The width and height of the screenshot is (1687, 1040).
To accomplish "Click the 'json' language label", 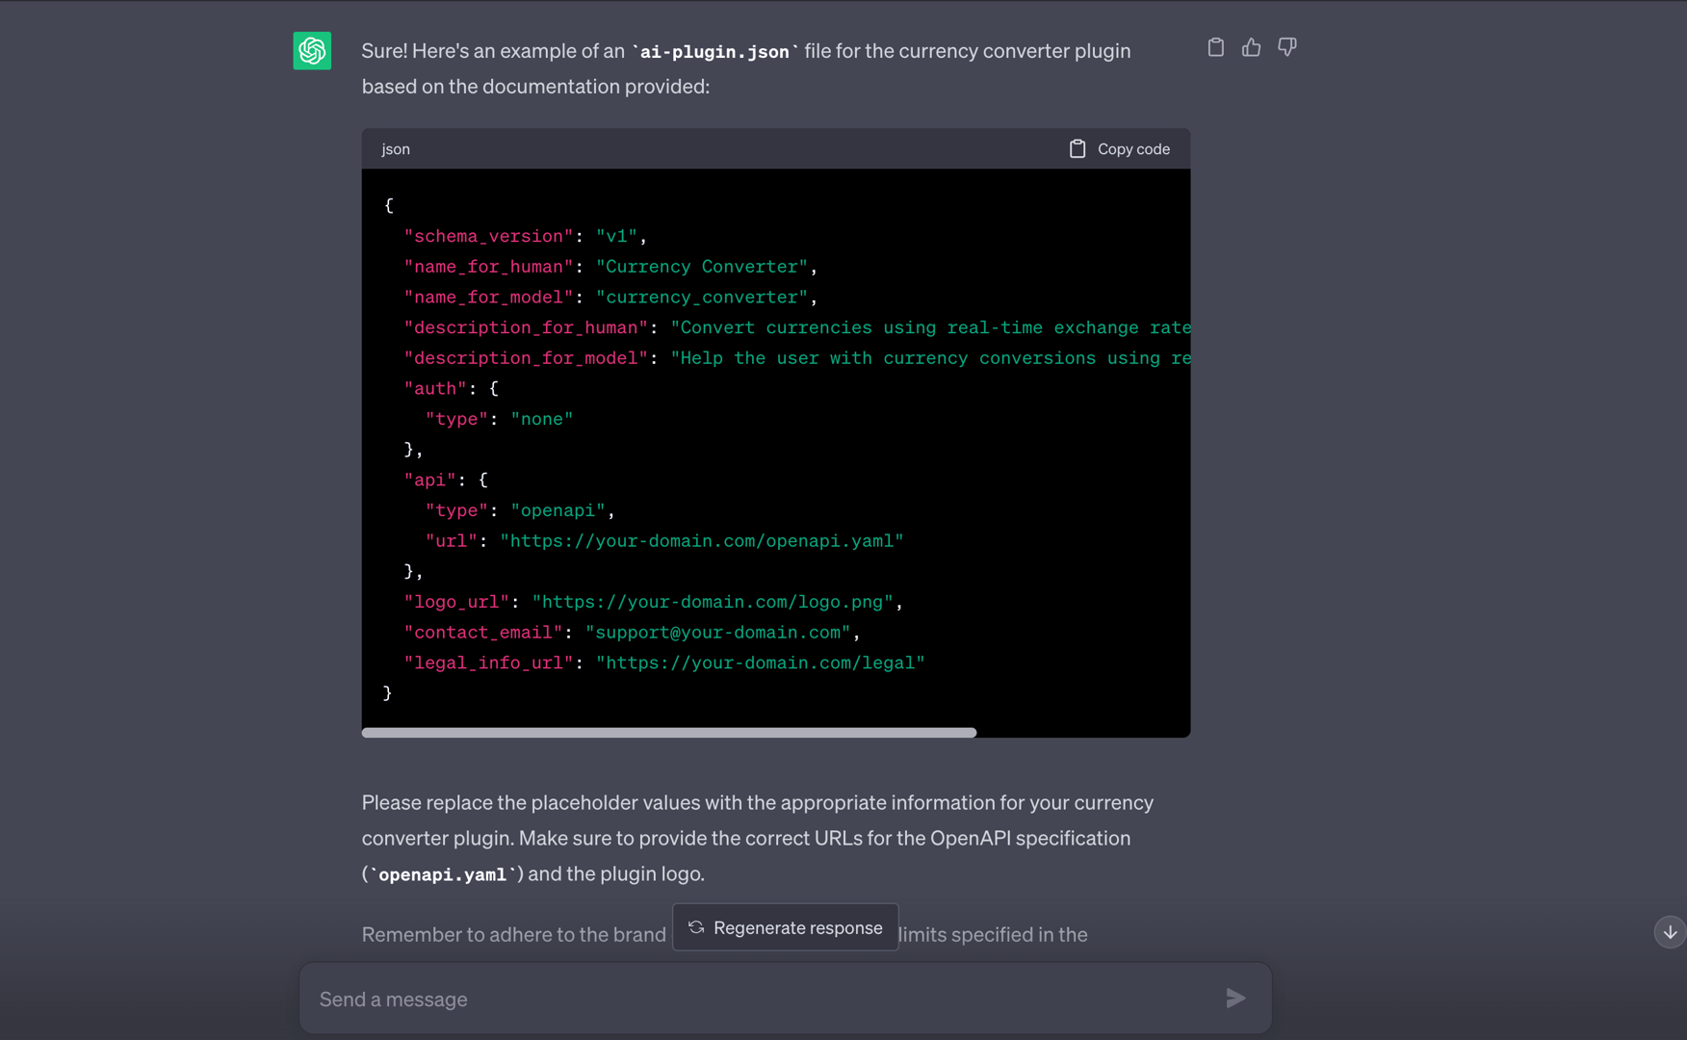I will tap(395, 149).
